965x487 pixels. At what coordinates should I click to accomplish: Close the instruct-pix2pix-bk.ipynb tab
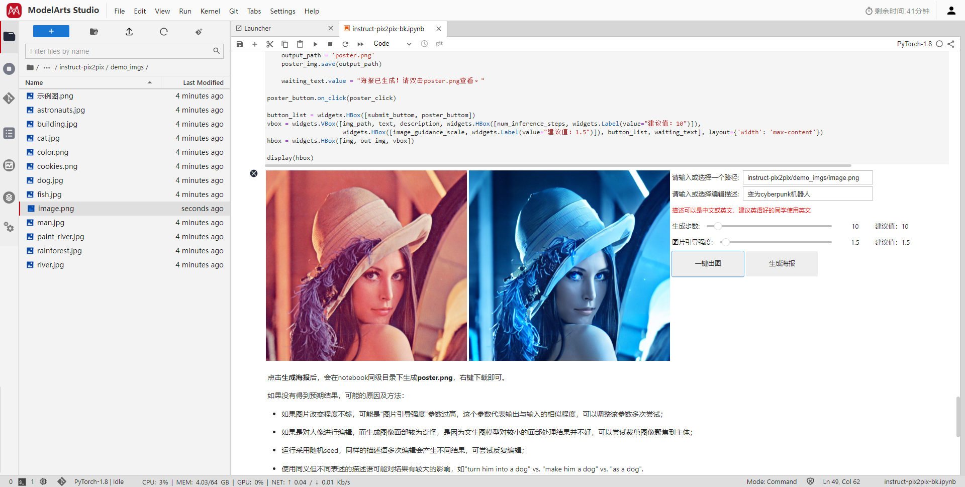pos(439,29)
